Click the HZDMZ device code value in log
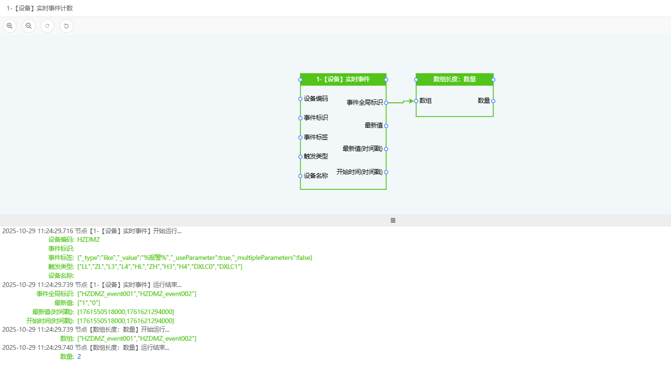Viewport: 671px width, 376px height. coord(89,239)
